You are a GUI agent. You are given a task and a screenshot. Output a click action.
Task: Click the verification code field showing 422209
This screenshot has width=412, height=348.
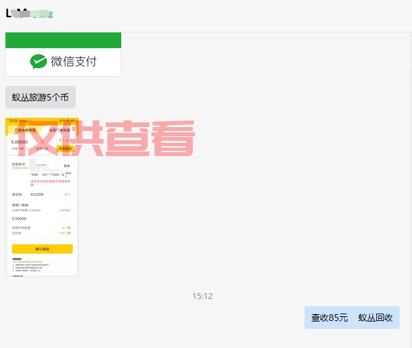click(x=37, y=195)
